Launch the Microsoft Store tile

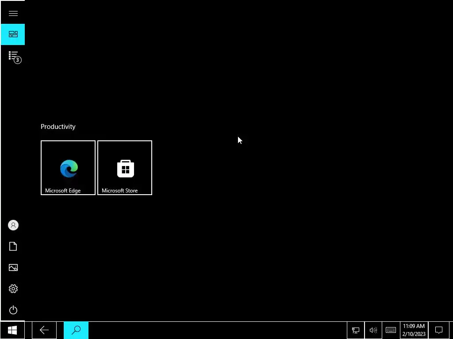[x=125, y=168]
